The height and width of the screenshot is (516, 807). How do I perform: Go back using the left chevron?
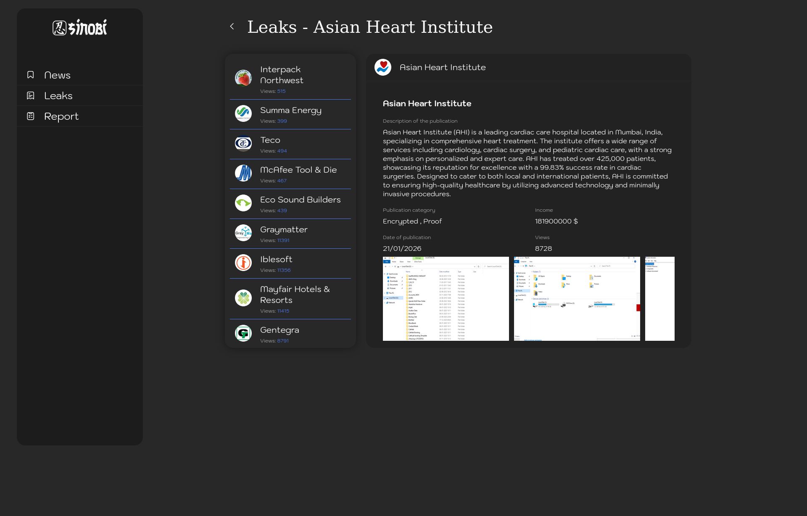point(232,26)
